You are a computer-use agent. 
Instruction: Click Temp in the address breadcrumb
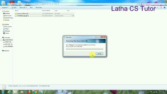pos(55,4)
